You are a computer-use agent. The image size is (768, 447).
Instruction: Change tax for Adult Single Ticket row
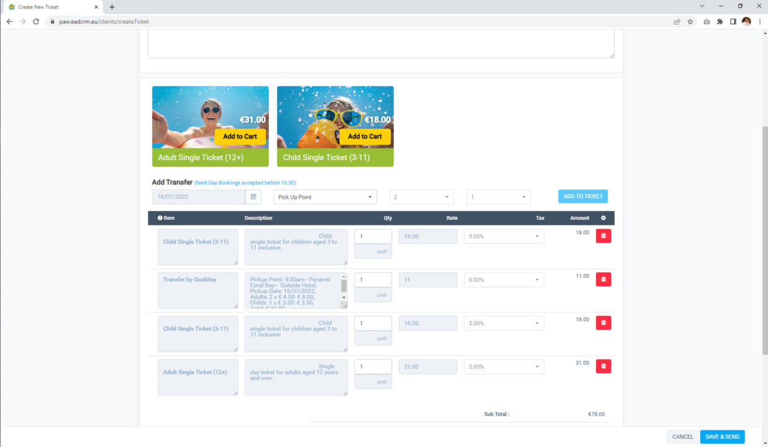pyautogui.click(x=504, y=366)
